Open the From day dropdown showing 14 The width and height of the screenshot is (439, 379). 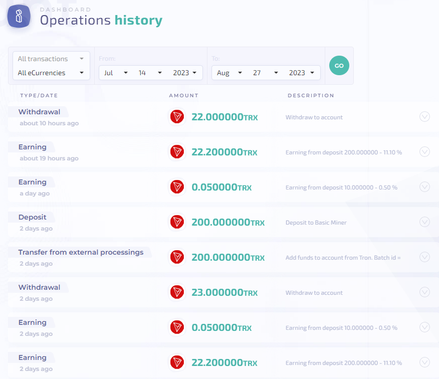[150, 73]
